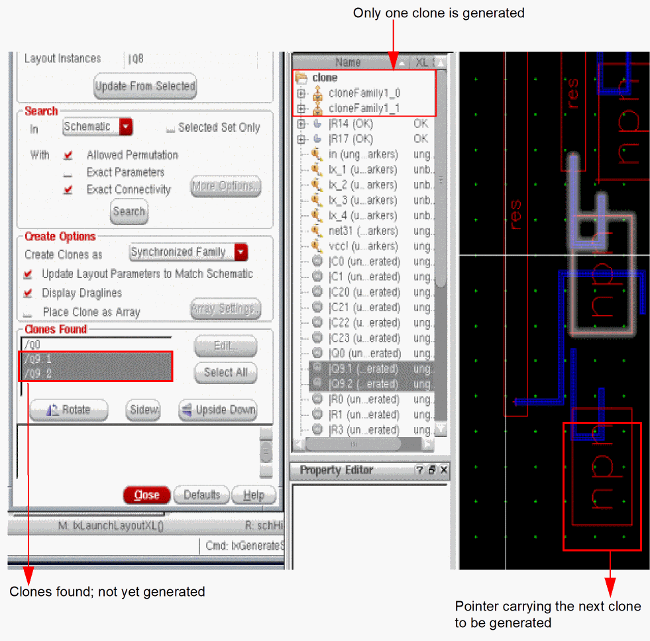Click the |C0 ungenerated instance icon
Viewport: 650px width, 641px height.
click(x=317, y=261)
